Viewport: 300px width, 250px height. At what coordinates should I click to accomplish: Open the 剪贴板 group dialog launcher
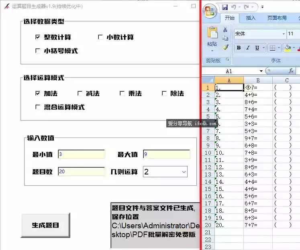click(x=227, y=59)
